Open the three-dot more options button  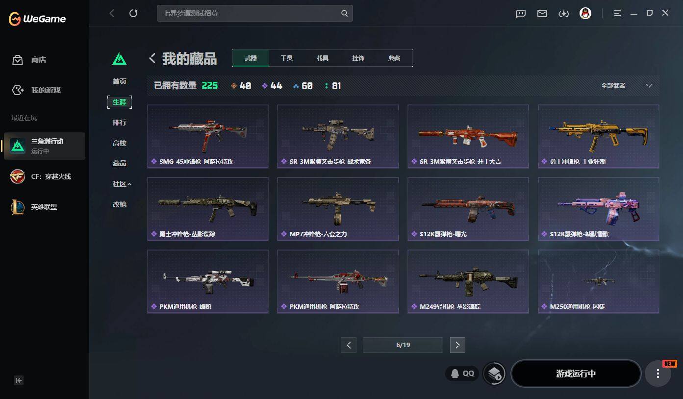tap(658, 374)
